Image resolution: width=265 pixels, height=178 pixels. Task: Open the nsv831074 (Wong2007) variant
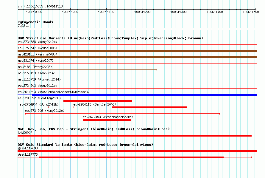point(36,61)
